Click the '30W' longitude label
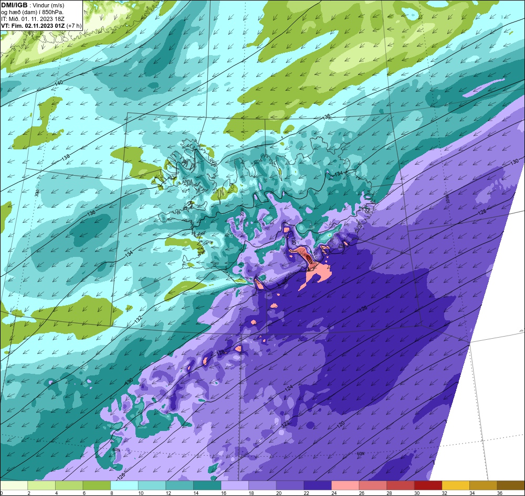The width and height of the screenshot is (525, 496). point(37,192)
